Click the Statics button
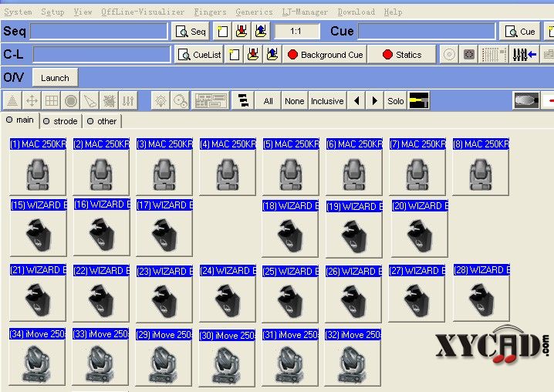The height and width of the screenshot is (392, 554). [x=402, y=55]
